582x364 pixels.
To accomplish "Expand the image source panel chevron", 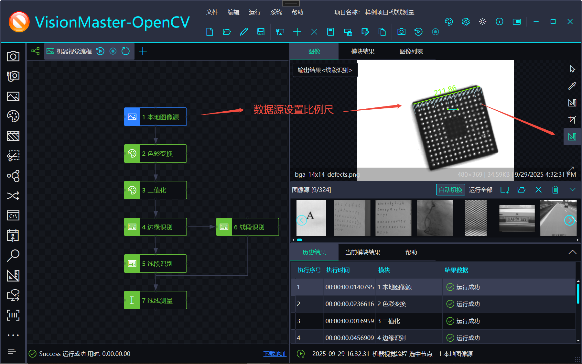I will pos(572,190).
